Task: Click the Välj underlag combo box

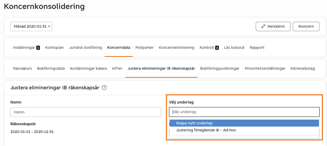Action: point(244,112)
